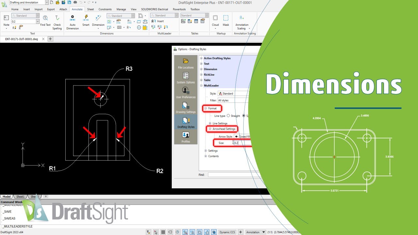The height and width of the screenshot is (235, 418).
Task: Open System Options in Options dialog
Action: click(x=186, y=78)
